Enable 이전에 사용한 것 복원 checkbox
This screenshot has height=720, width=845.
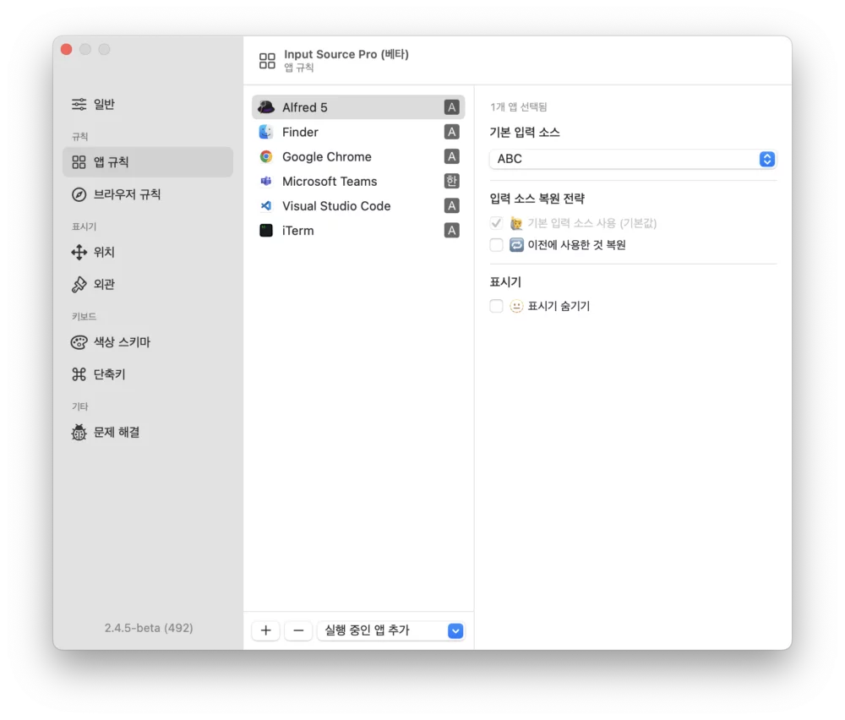click(497, 245)
